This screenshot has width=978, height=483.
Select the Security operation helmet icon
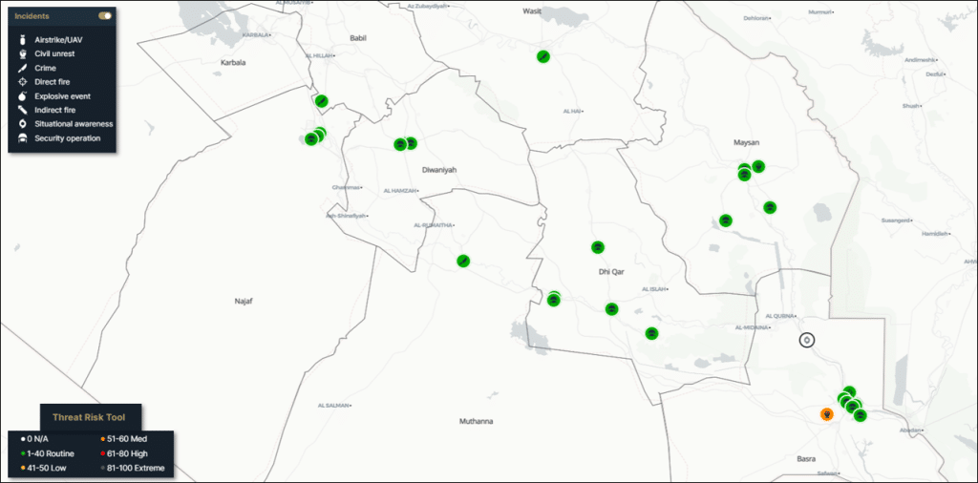pos(22,138)
